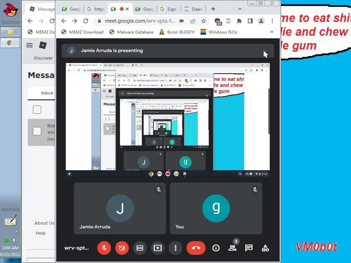Open About Us link in Roblox window
The image size is (351, 263).
[44, 223]
